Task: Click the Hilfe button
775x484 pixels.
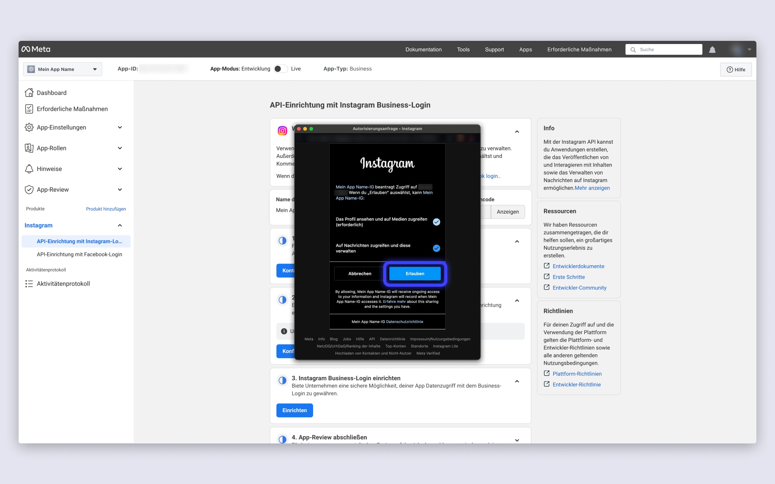Action: (x=736, y=69)
